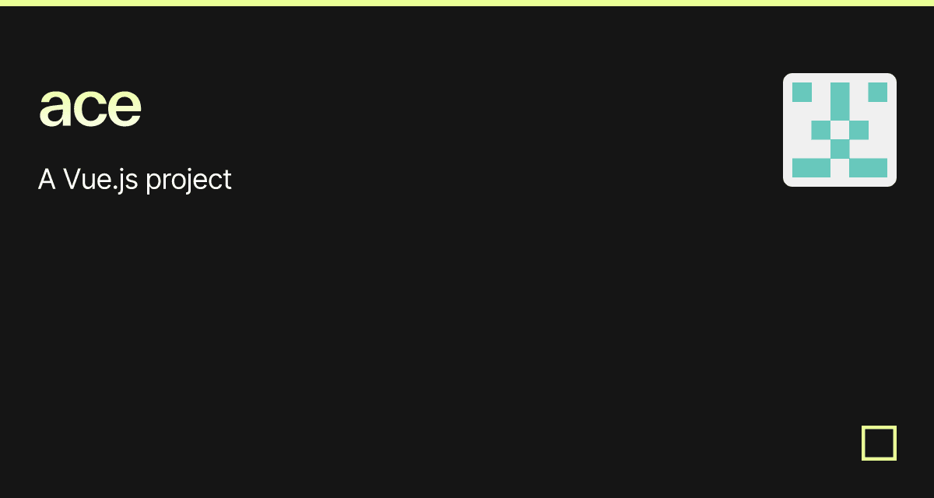The image size is (934, 498).
Task: Click the wide teal base block on the avatar's right
Action: tap(869, 168)
